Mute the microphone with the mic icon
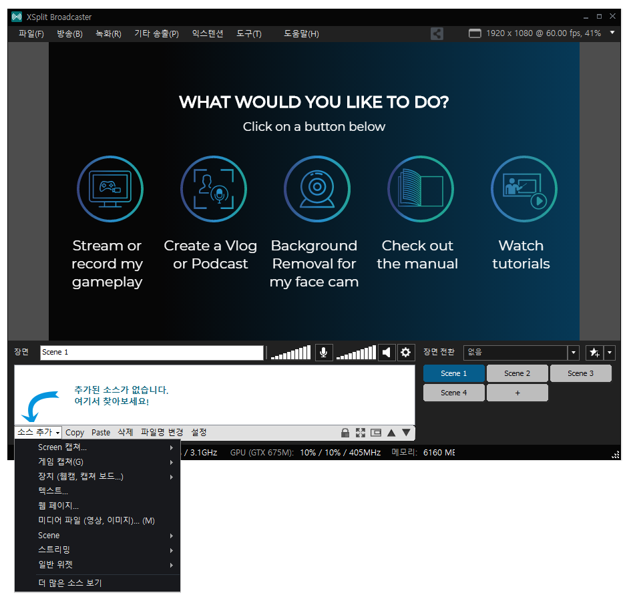Viewport: 629px width, 601px height. coord(324,353)
